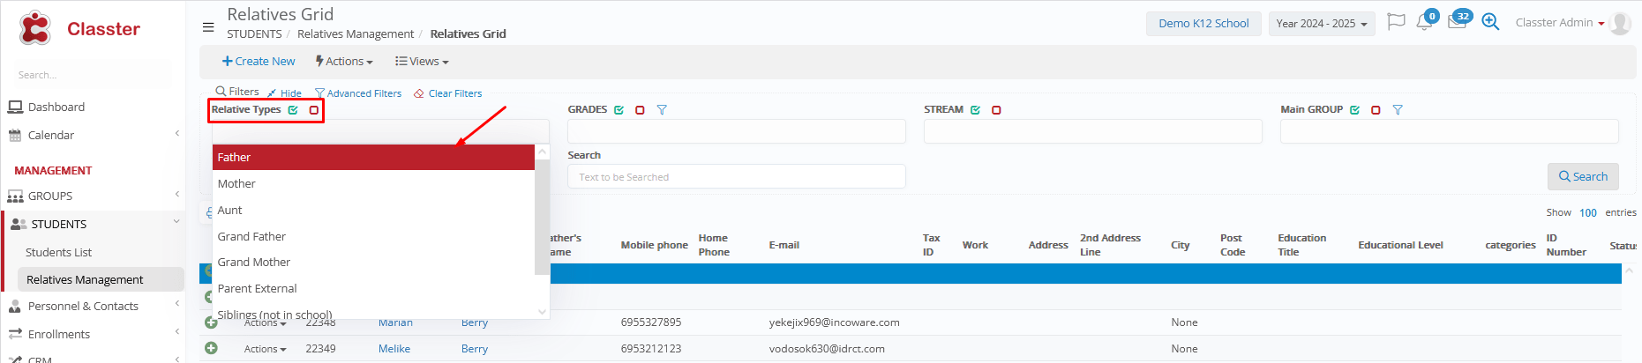Choose Grand Father in dropdown list

251,236
